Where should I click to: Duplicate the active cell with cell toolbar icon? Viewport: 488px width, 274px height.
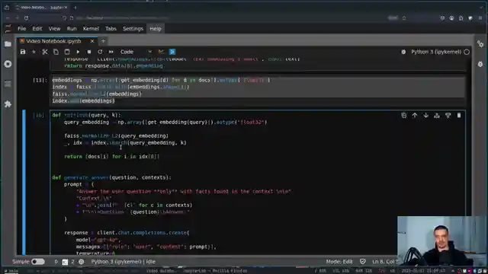(403, 116)
